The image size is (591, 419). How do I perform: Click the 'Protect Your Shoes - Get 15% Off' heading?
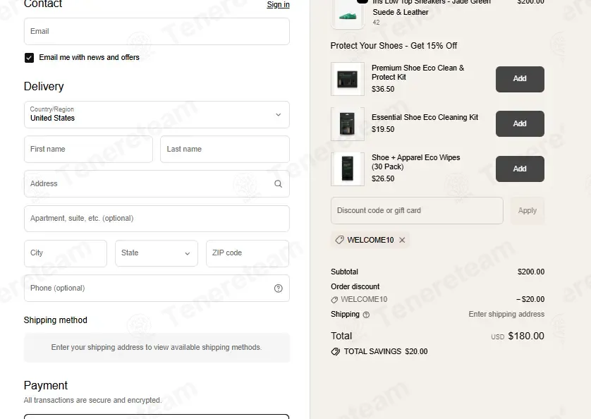point(394,46)
